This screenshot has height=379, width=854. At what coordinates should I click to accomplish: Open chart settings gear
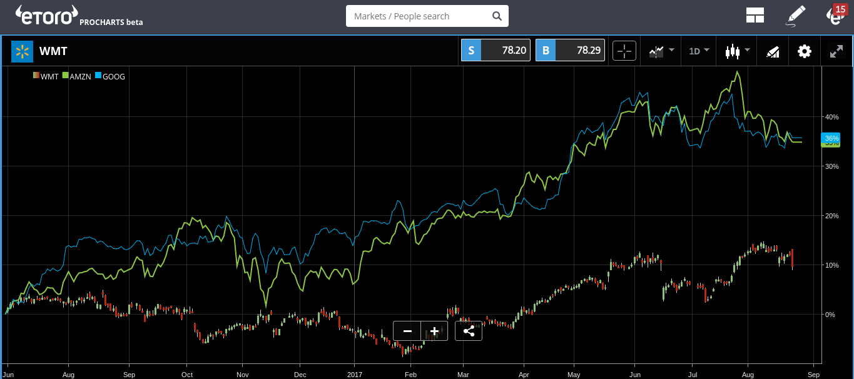pos(804,51)
